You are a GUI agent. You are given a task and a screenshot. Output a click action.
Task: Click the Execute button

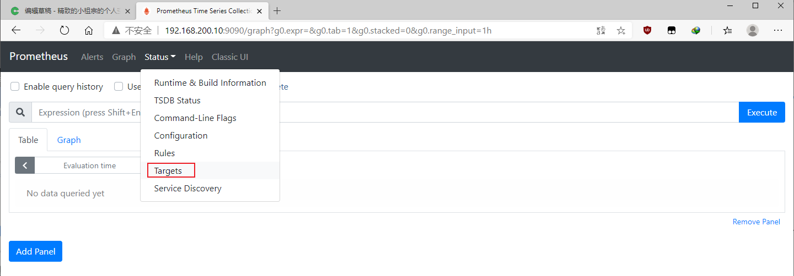click(762, 112)
